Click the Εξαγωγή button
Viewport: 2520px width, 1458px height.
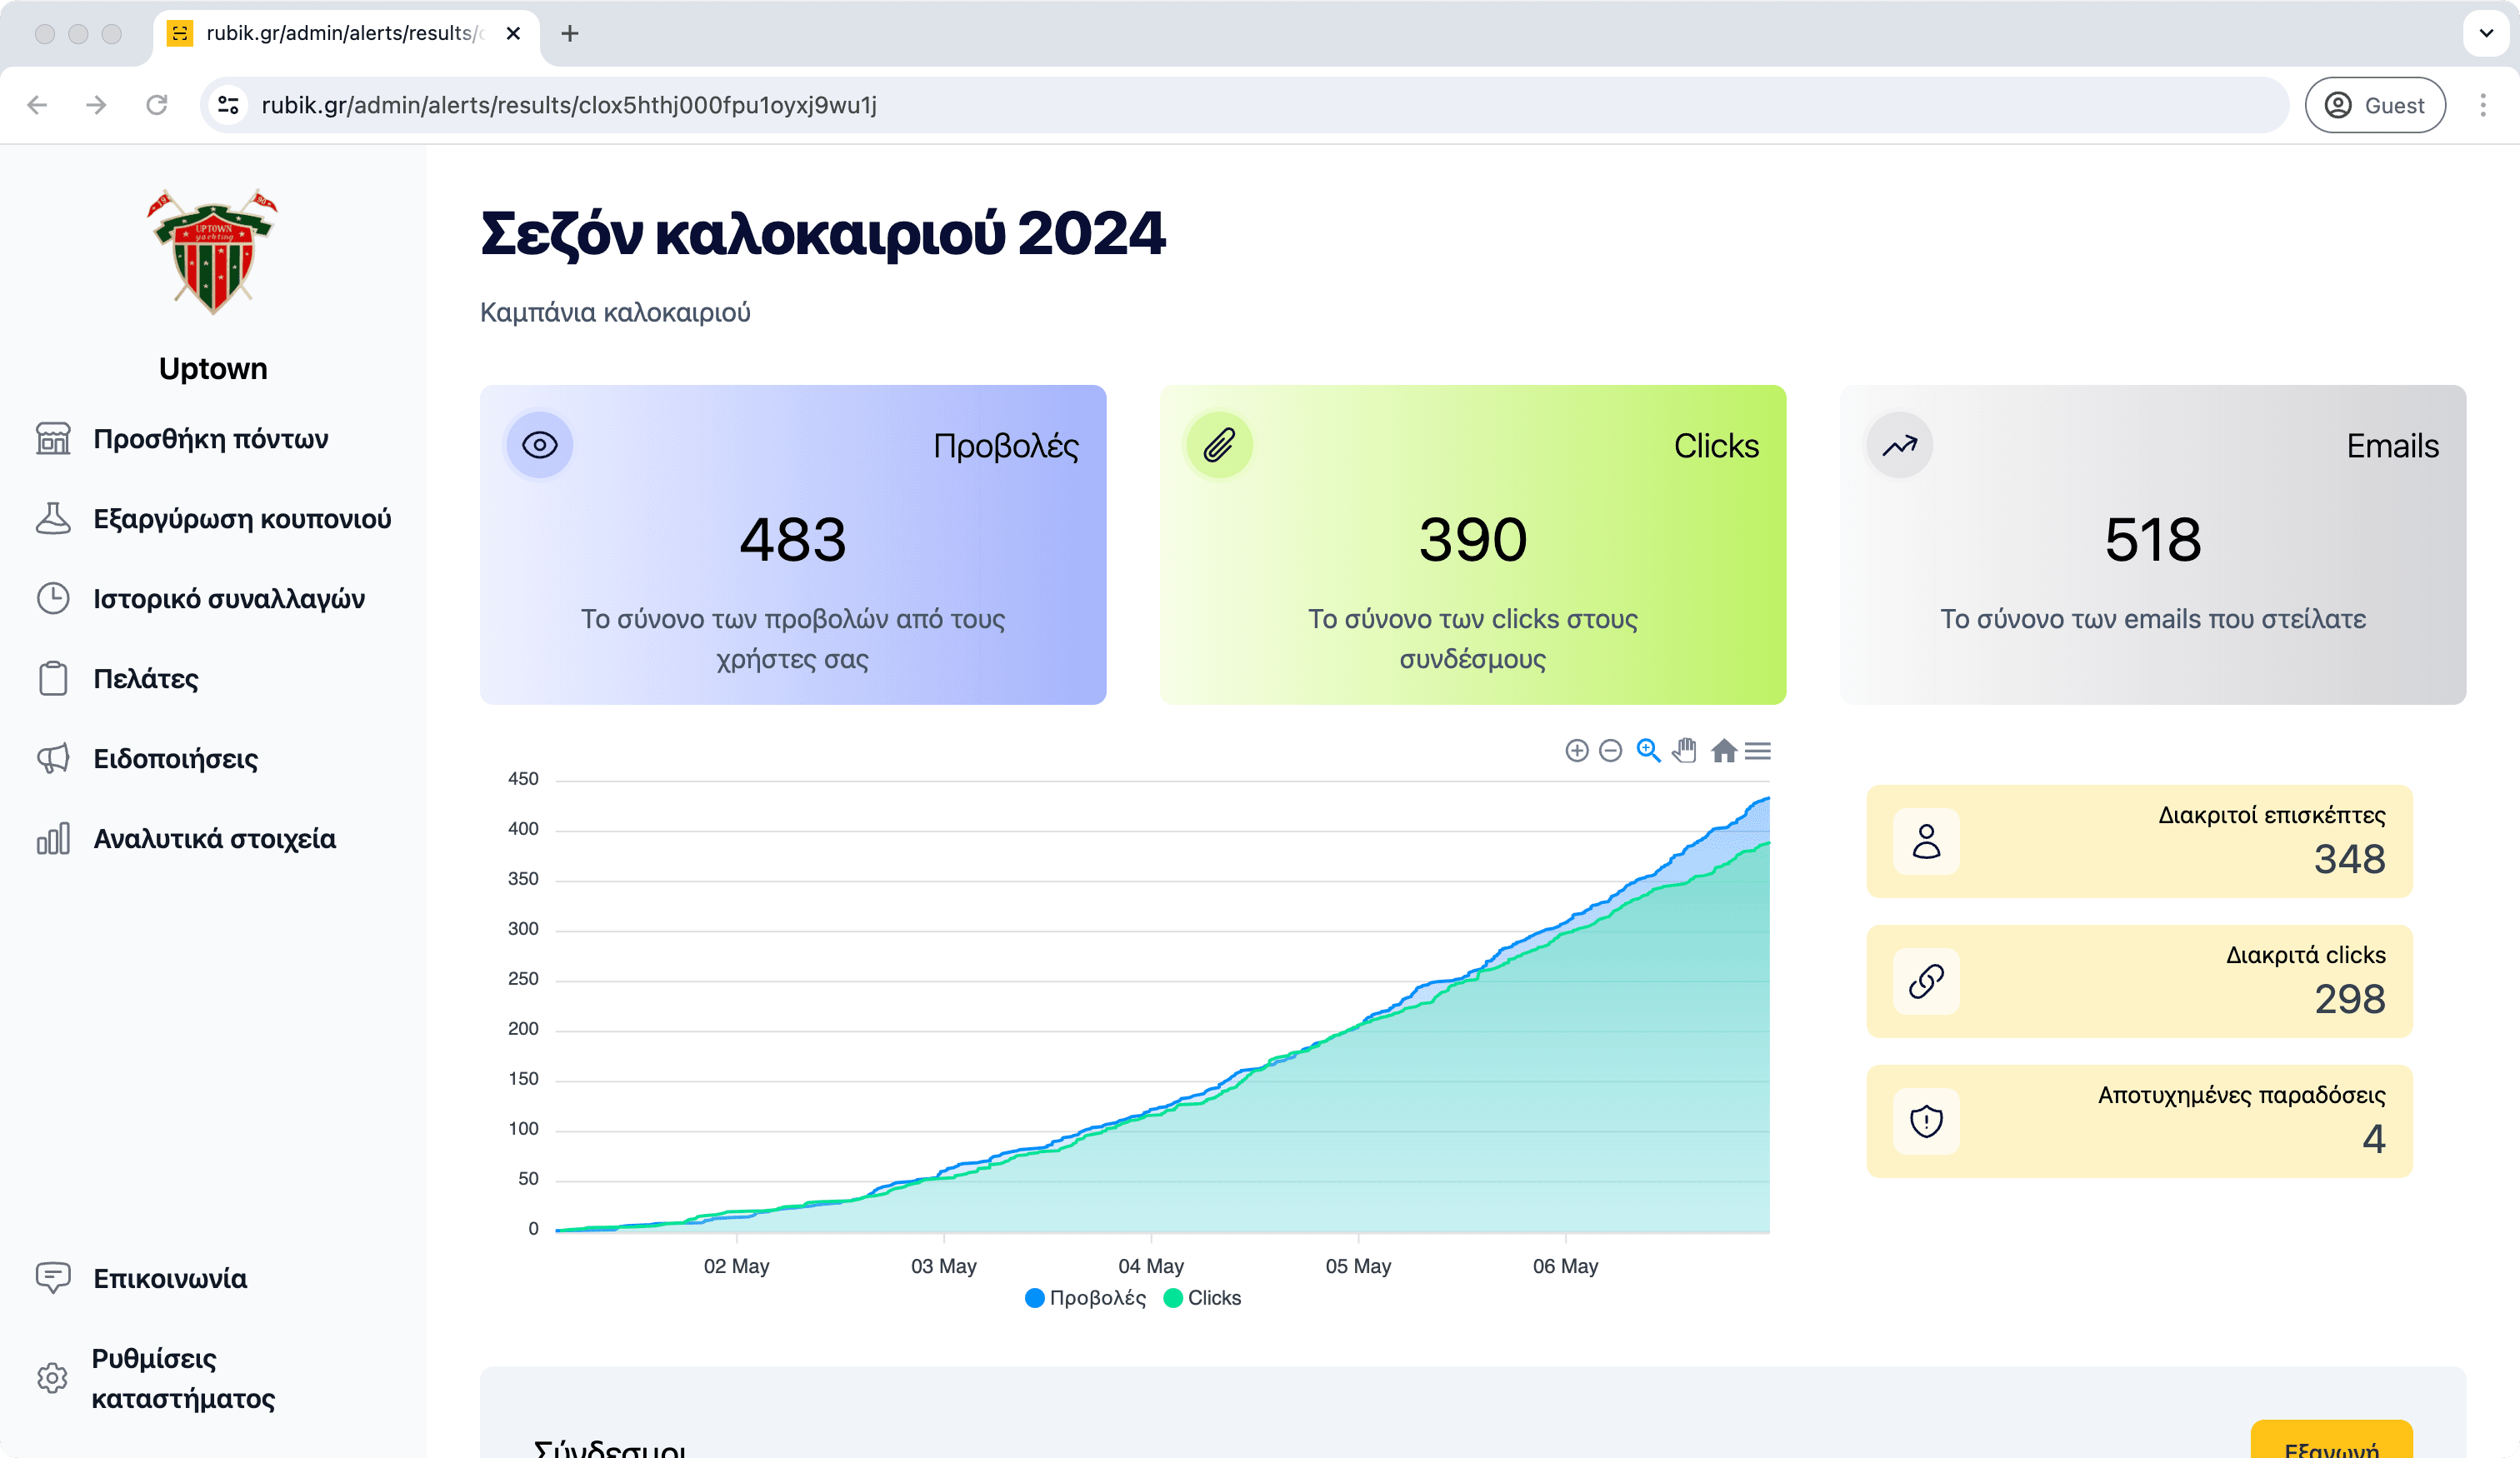[2332, 1445]
